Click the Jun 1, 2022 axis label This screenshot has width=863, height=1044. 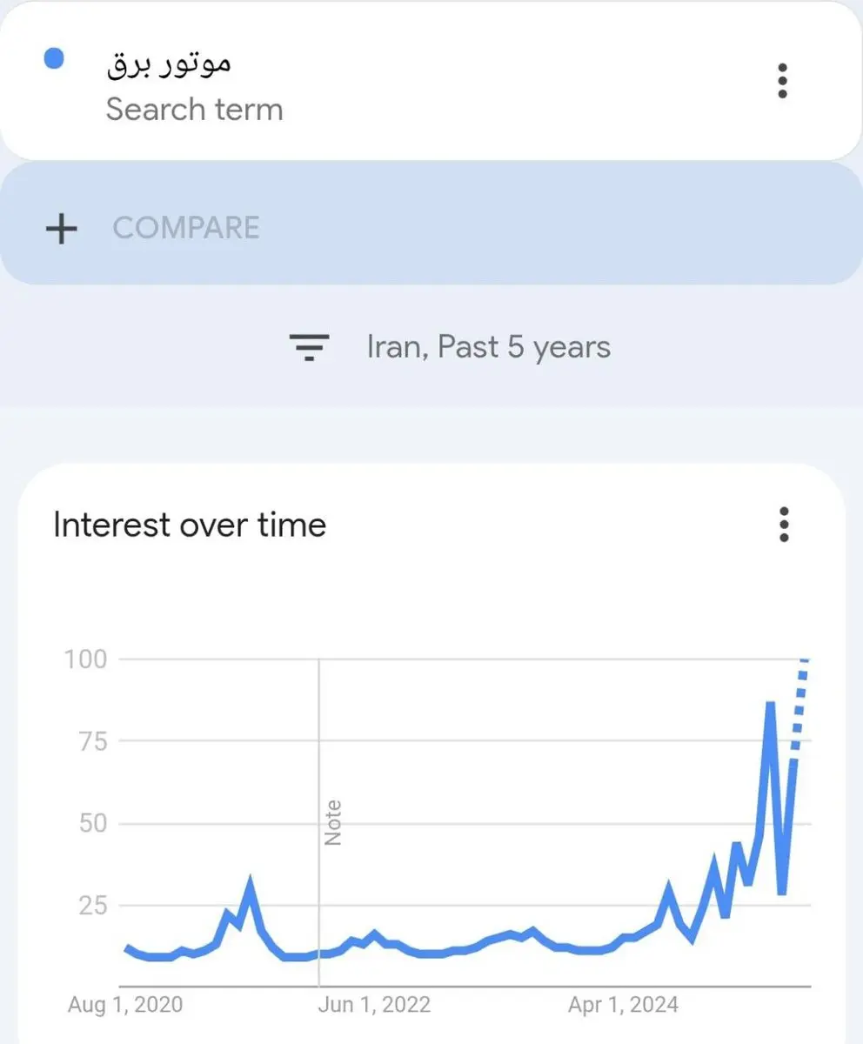[374, 1006]
